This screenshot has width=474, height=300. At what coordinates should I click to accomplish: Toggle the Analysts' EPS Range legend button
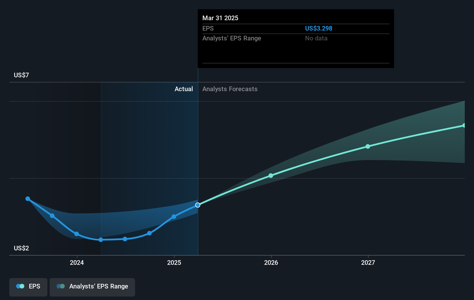click(92, 287)
